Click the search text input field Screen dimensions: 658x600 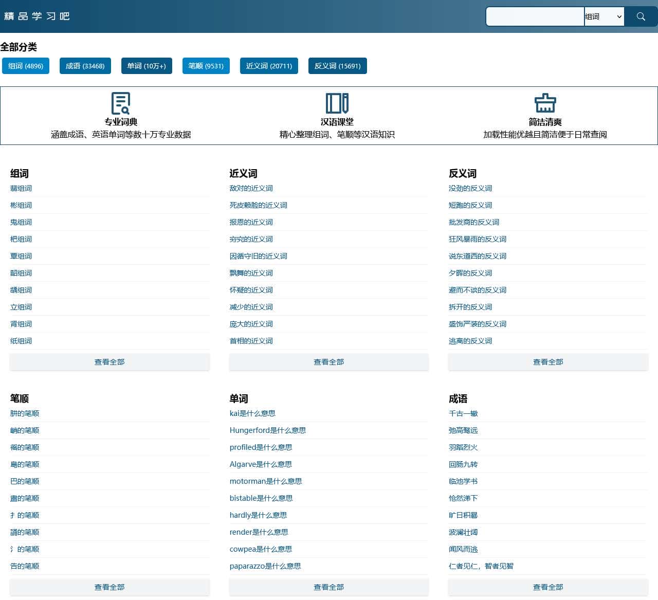535,16
